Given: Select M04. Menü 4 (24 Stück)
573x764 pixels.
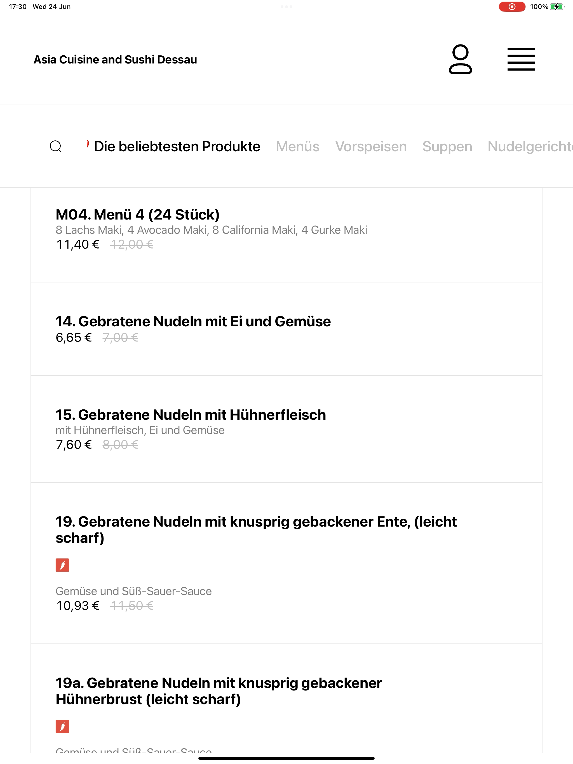Looking at the screenshot, I should pyautogui.click(x=286, y=235).
